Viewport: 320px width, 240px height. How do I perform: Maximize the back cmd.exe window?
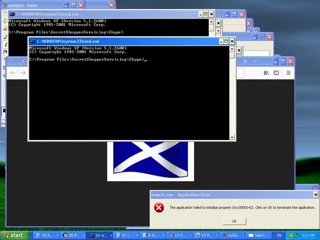tap(206, 14)
